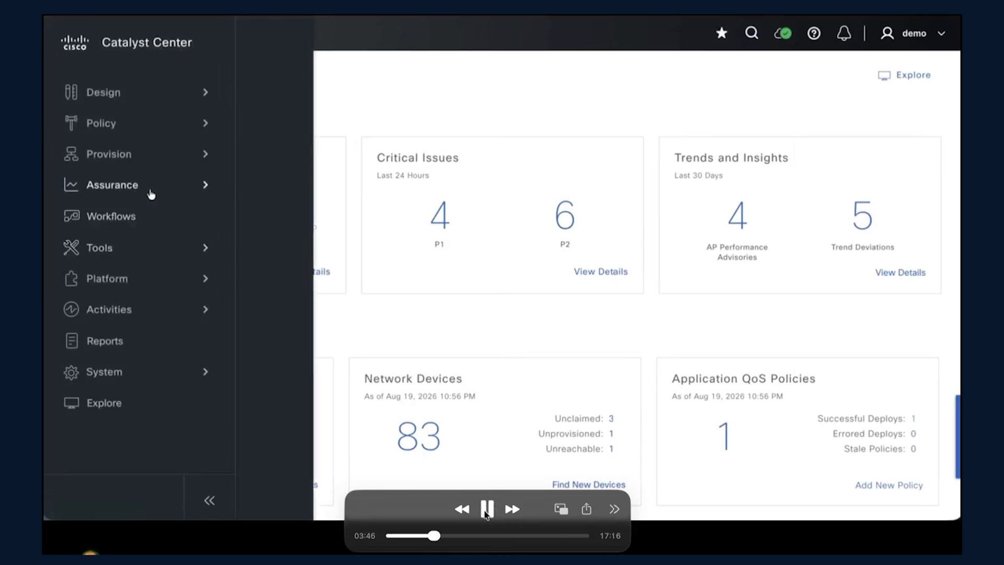Rewind the video
Image resolution: width=1004 pixels, height=565 pixels.
tap(462, 509)
